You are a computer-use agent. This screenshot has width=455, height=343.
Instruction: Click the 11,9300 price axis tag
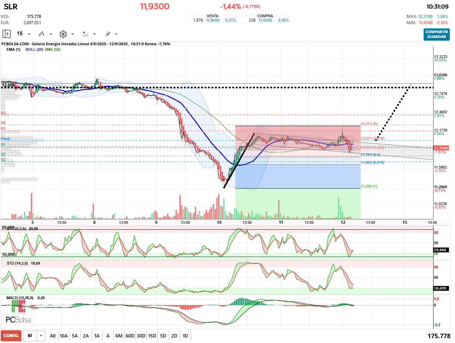coord(441,148)
